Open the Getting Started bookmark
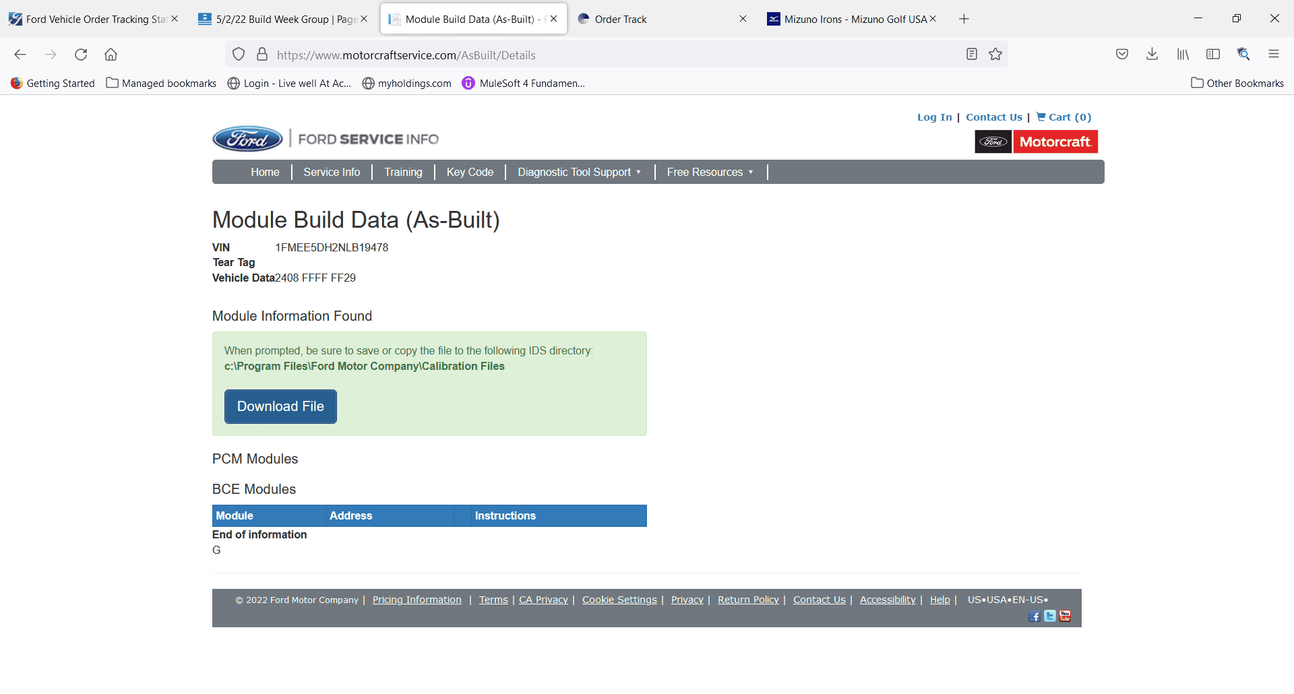Screen dimensions: 1294x694 53,84
